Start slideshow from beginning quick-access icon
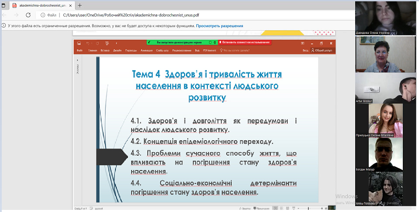The image size is (419, 212). pos(107,43)
